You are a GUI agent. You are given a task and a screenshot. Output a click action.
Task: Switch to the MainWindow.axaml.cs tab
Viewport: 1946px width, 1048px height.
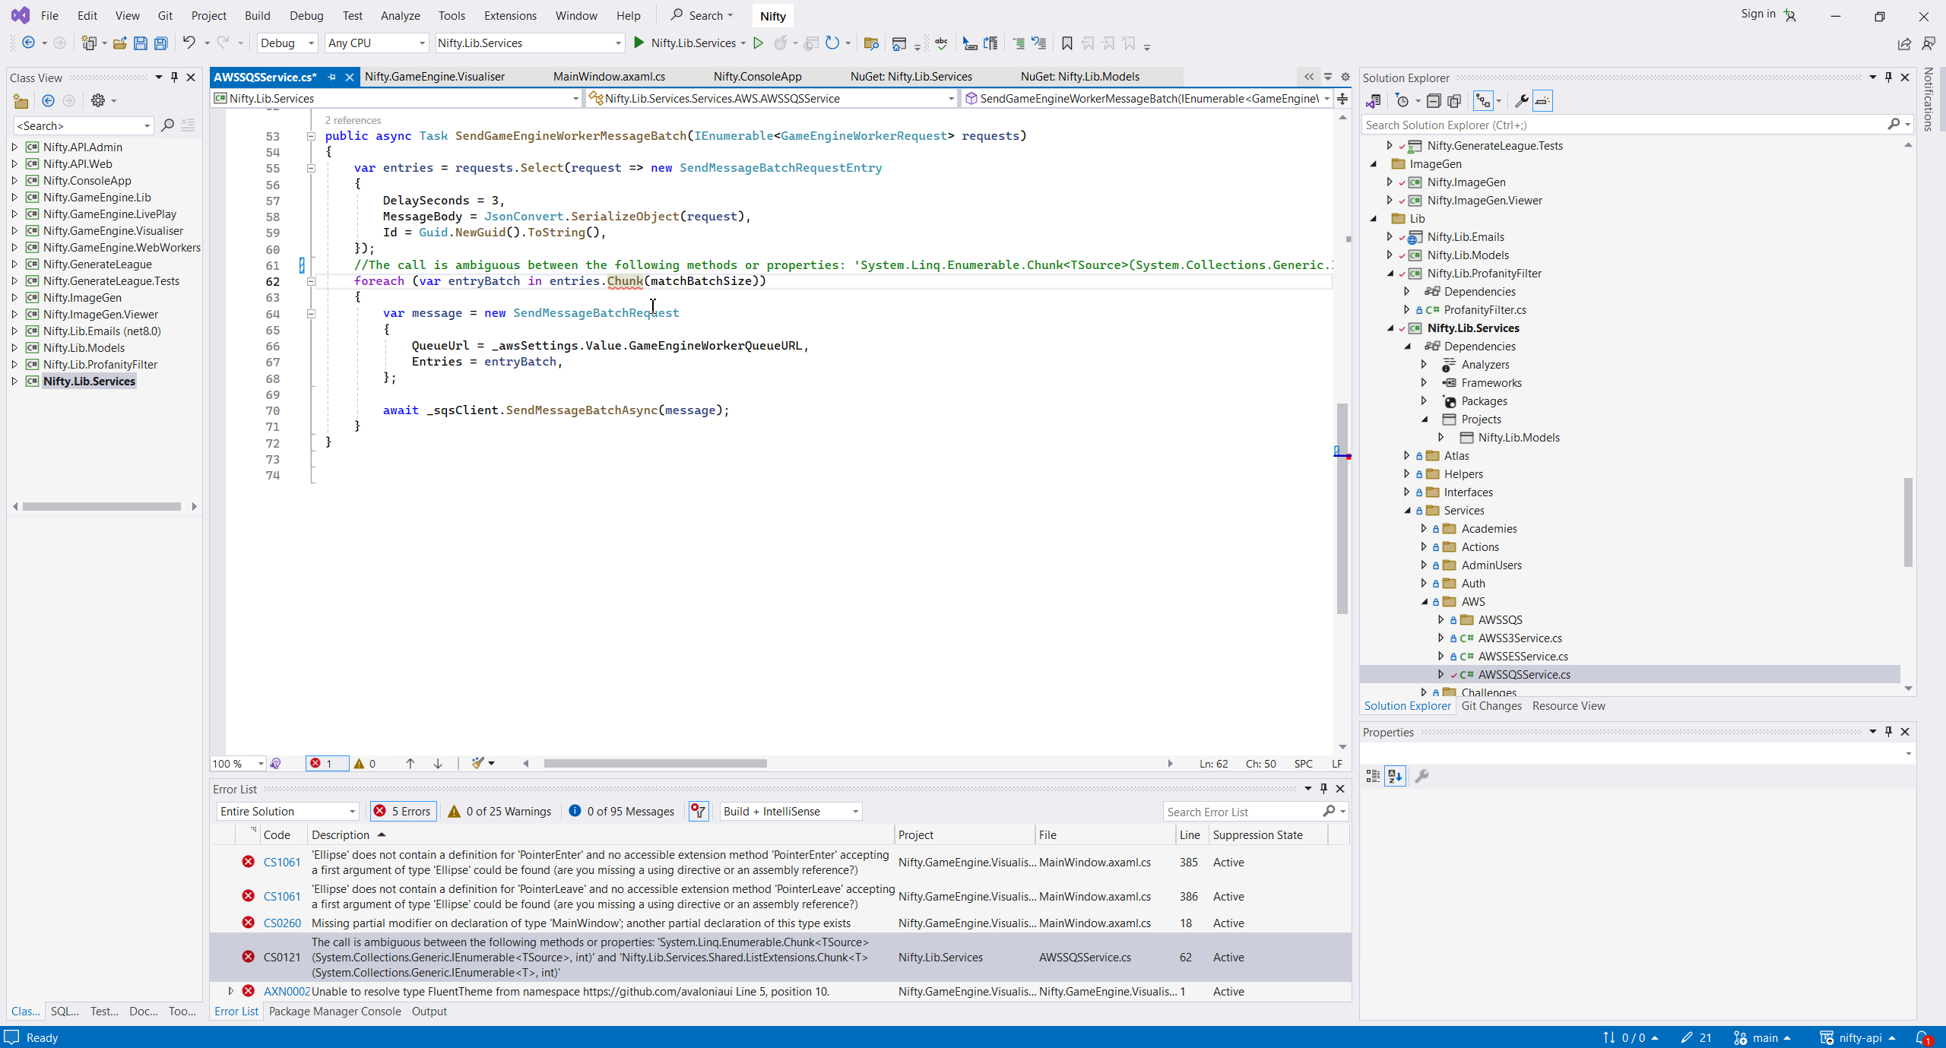point(609,76)
